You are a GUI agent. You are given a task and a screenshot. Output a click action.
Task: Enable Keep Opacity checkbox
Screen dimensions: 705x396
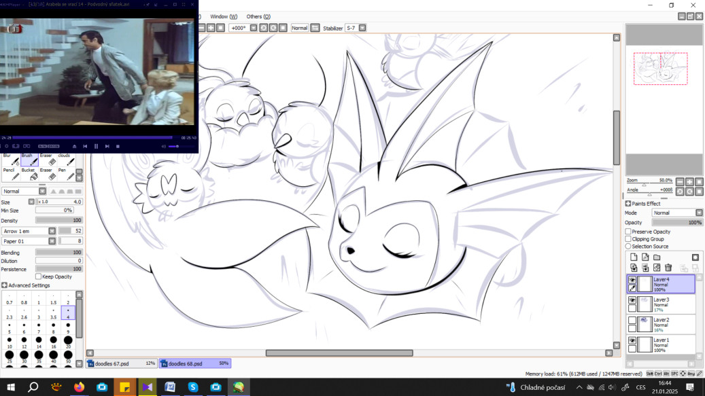click(38, 276)
